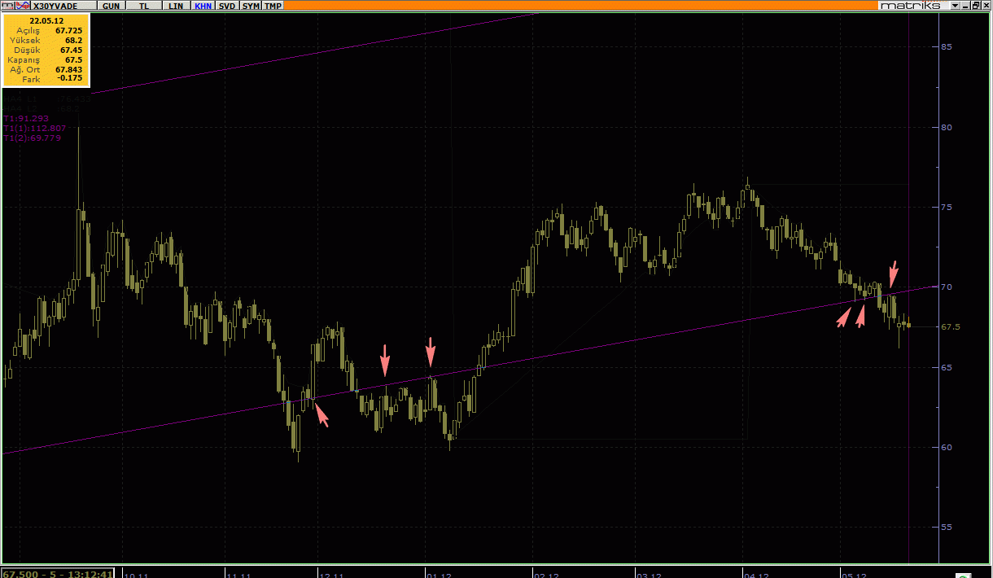Click the date 22.05.12 in info box
993x578 pixels.
tap(46, 20)
